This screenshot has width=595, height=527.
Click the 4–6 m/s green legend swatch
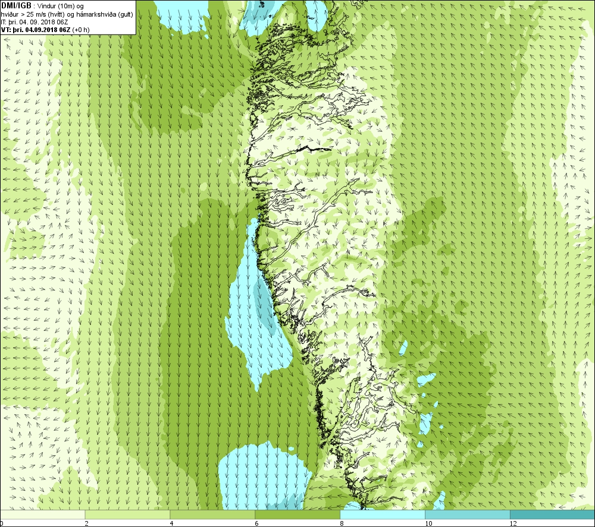[x=212, y=515]
